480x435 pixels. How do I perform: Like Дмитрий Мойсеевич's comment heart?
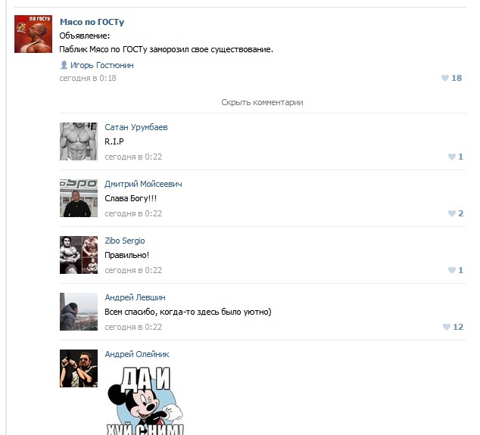(456, 213)
